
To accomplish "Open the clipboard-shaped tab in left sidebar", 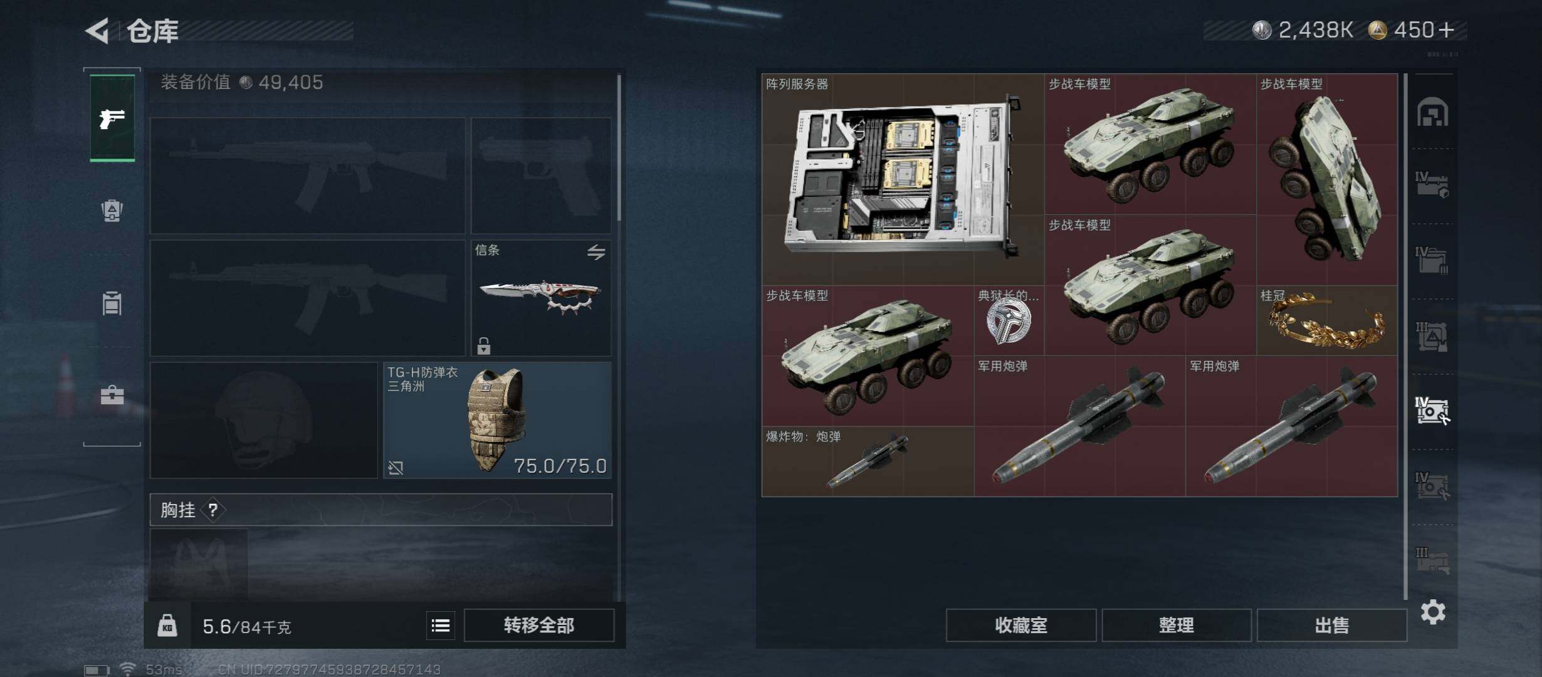I will point(112,303).
